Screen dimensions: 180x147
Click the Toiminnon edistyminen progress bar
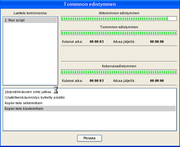119,33
